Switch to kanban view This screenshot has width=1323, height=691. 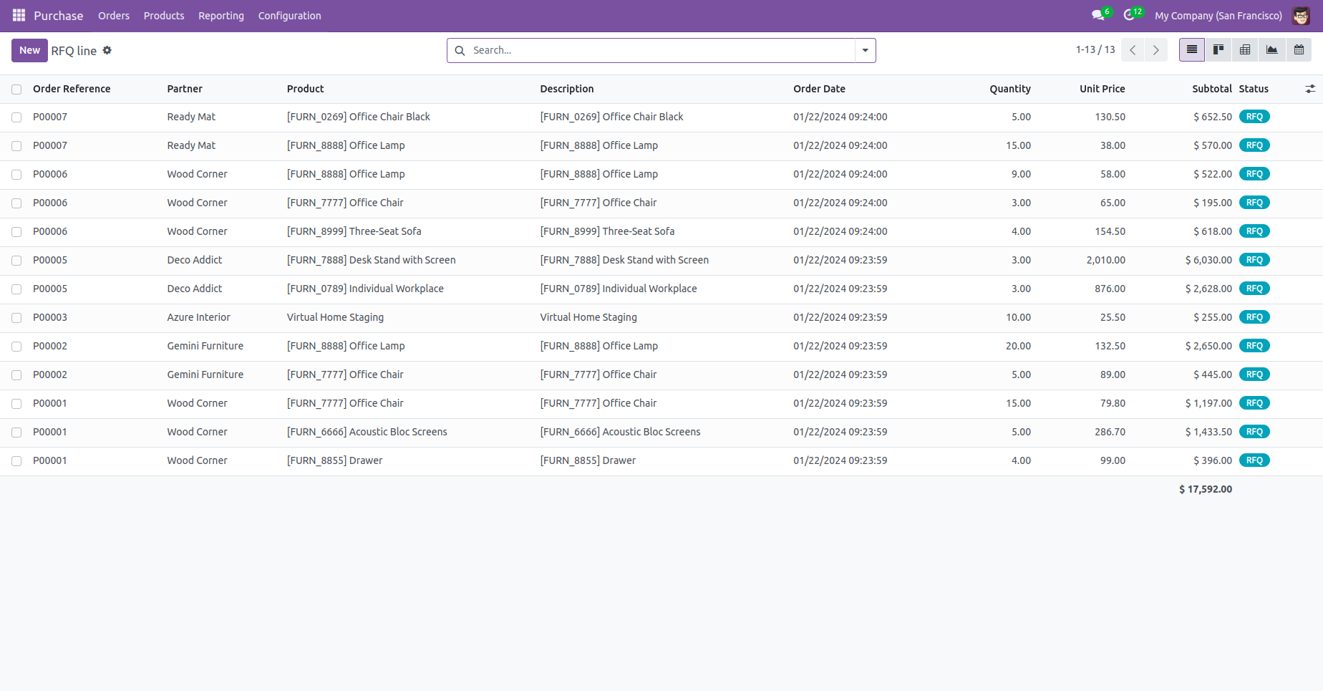click(1218, 50)
